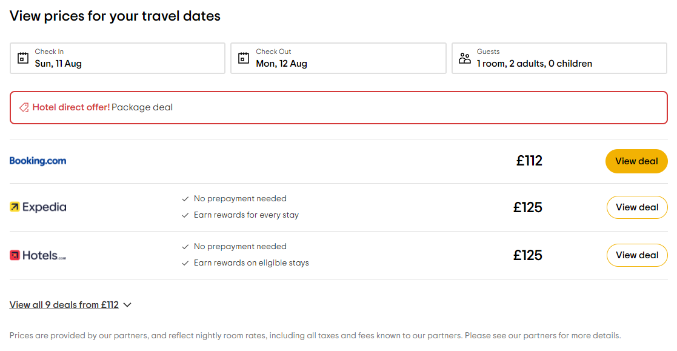Open the Check Out date field
Screen dimensions: 677x351
pos(338,58)
